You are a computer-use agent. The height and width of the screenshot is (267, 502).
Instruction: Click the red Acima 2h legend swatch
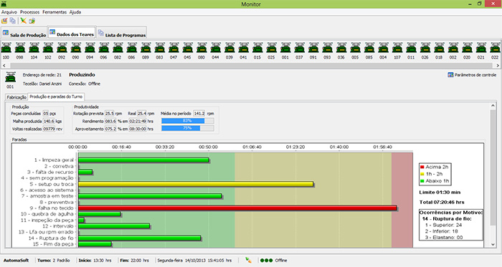click(x=422, y=167)
